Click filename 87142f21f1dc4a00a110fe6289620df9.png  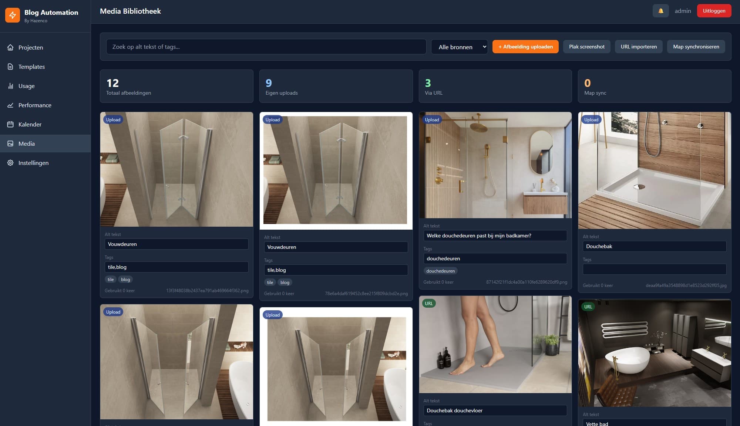[x=527, y=282]
